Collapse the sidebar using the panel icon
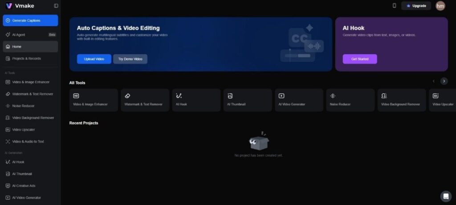The height and width of the screenshot is (205, 456). pos(56,6)
